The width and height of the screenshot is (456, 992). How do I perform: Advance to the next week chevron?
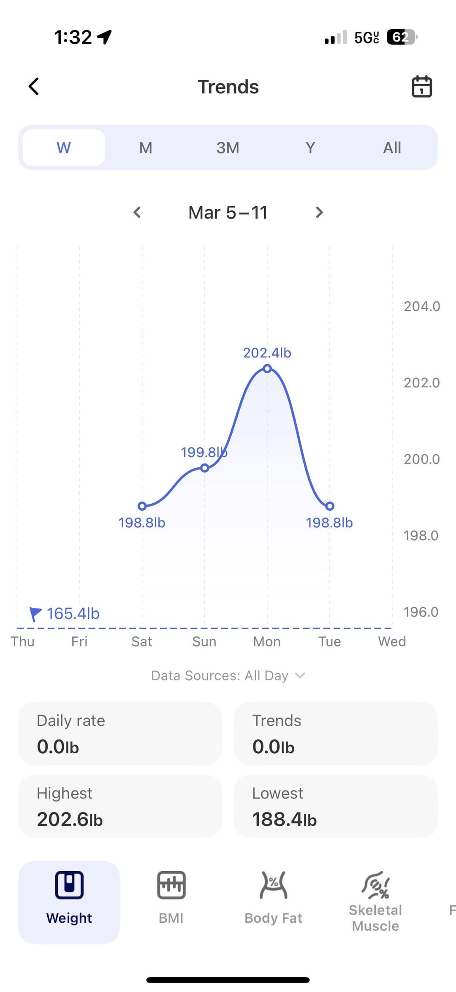pyautogui.click(x=319, y=212)
